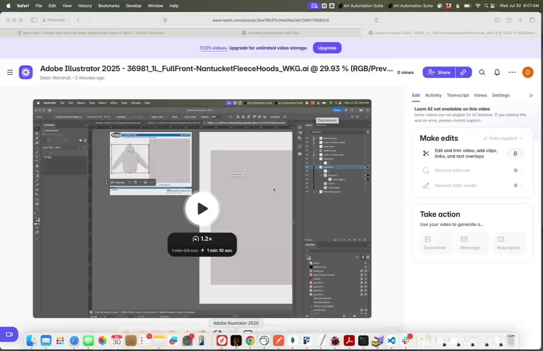Switch to the Activity tab
The image size is (543, 351).
pos(433,95)
